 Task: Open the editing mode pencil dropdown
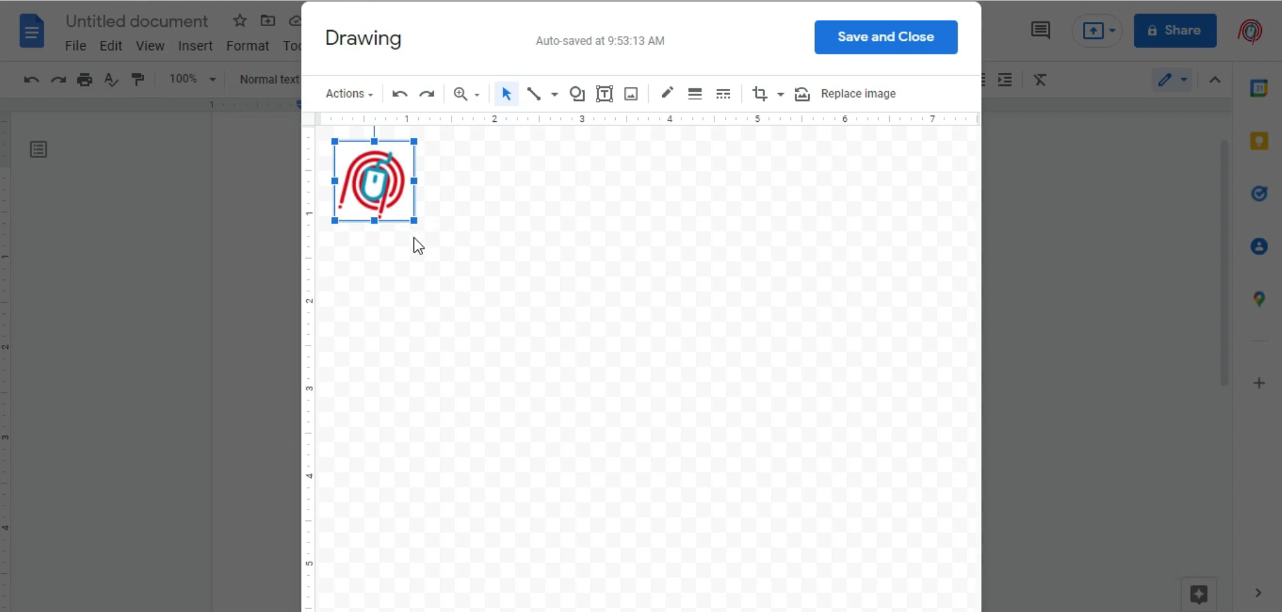1172,80
